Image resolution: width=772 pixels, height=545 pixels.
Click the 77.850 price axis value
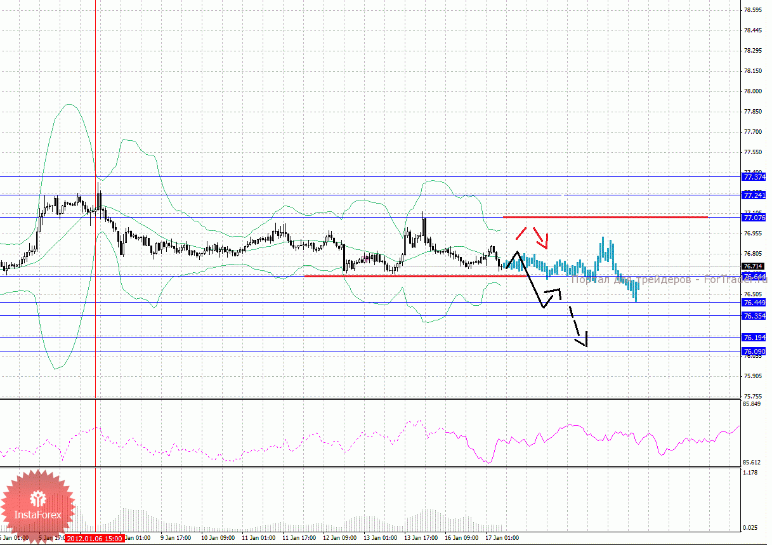tap(753, 112)
